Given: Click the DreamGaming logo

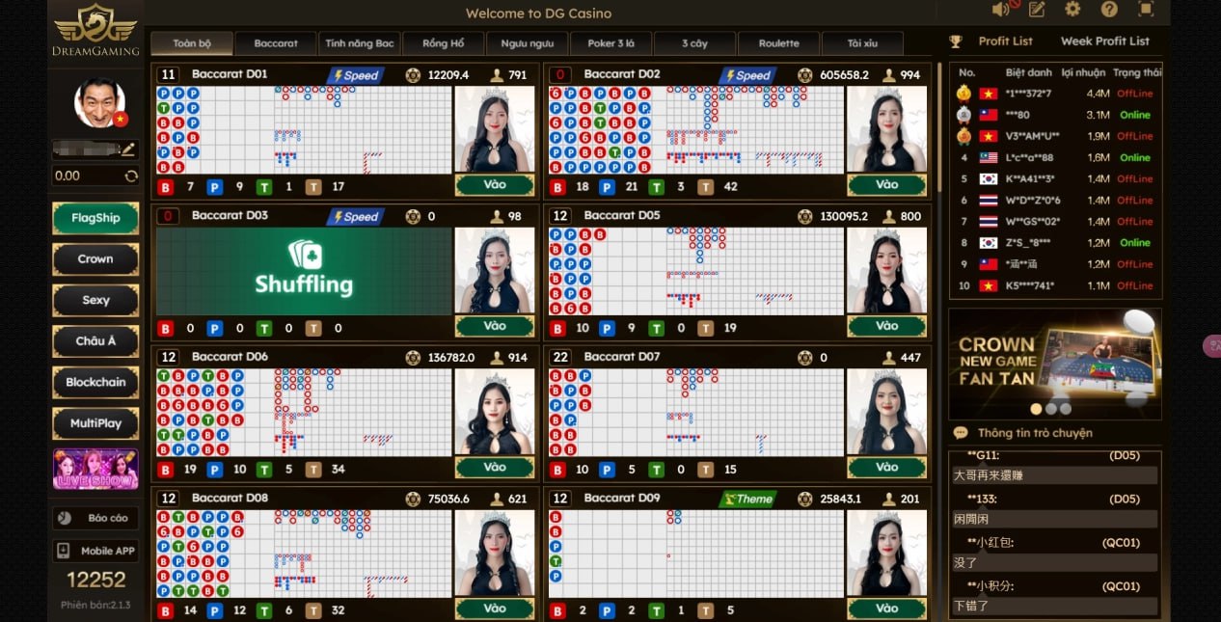Looking at the screenshot, I should 95,30.
